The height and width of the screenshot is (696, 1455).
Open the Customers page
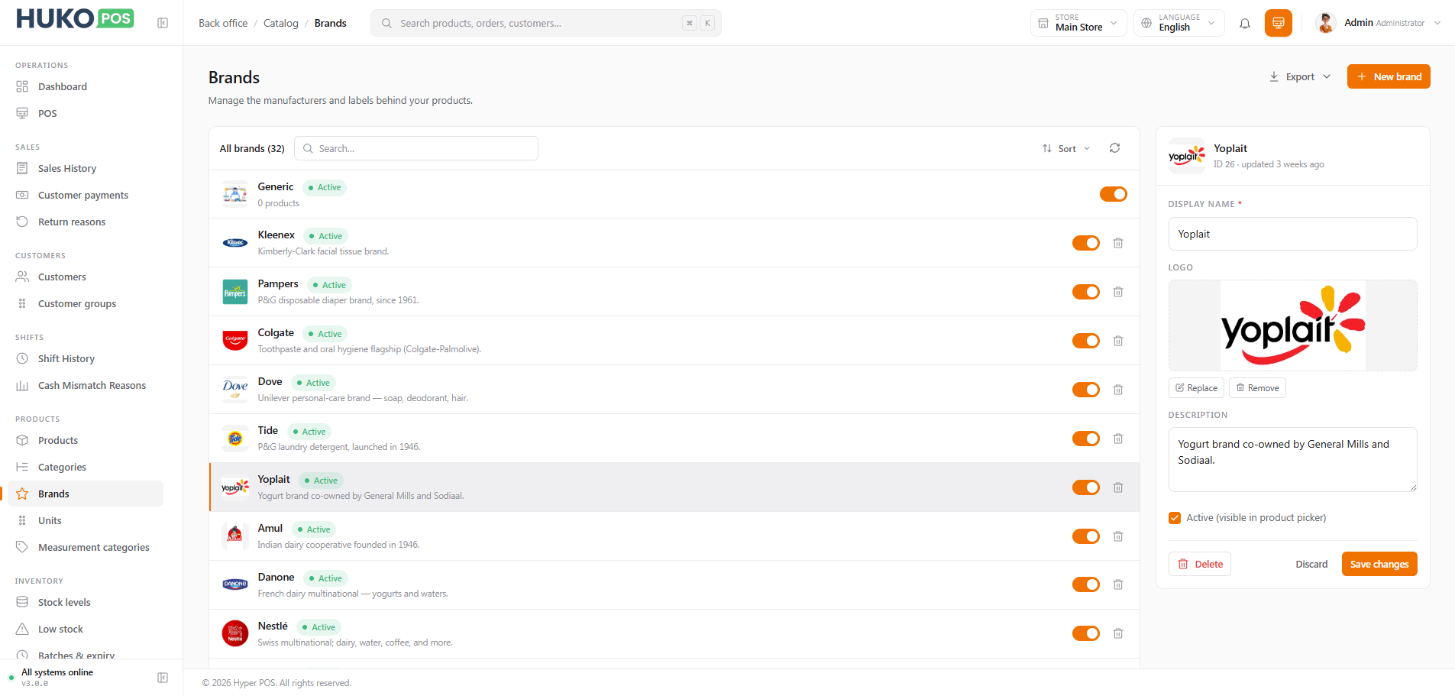(86, 277)
